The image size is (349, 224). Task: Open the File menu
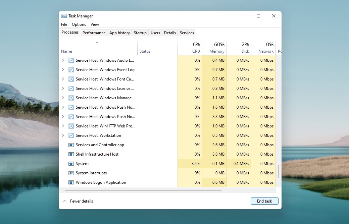(64, 24)
